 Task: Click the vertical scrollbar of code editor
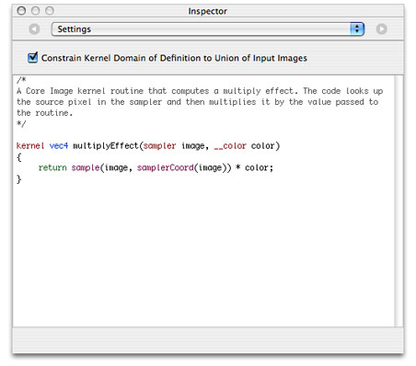[x=399, y=200]
